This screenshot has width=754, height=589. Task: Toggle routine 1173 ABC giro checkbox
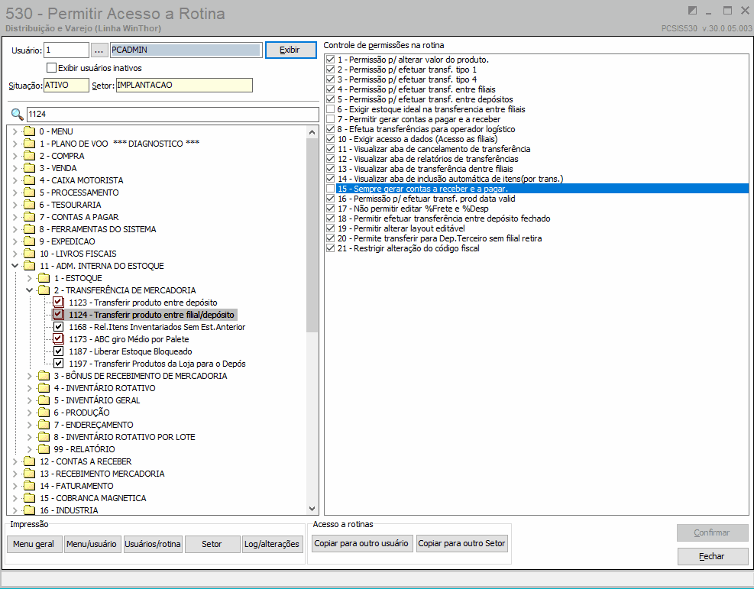point(58,339)
